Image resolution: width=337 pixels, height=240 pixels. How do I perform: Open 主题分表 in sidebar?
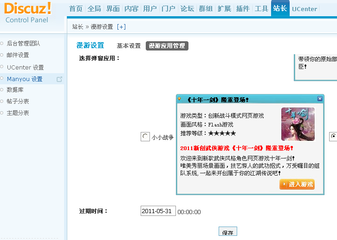pos(18,113)
